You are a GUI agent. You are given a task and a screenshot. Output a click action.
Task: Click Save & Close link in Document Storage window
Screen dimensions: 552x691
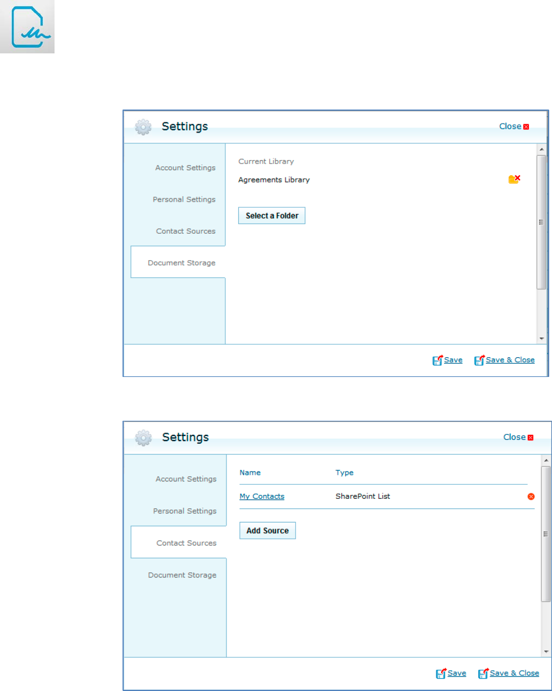[510, 360]
